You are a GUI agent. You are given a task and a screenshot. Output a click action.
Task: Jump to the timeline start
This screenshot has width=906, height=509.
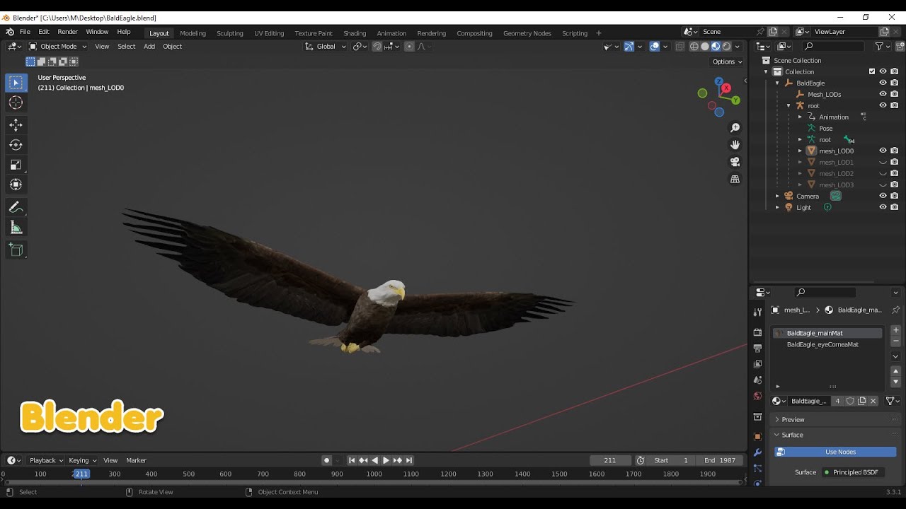(352, 460)
